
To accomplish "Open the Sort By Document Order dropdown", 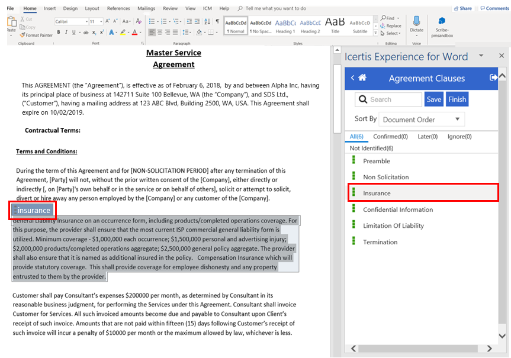I will pos(421,120).
